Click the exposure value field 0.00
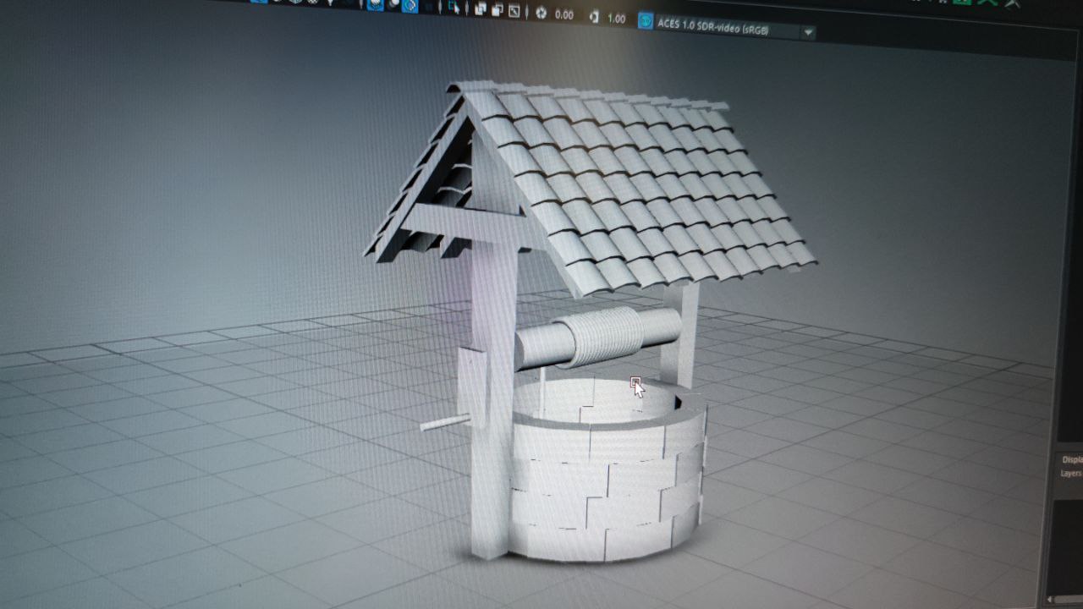Image resolution: width=1083 pixels, height=609 pixels. pyautogui.click(x=564, y=15)
